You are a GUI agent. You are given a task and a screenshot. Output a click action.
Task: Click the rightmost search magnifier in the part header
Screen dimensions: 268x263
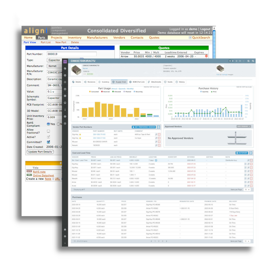click(x=253, y=61)
